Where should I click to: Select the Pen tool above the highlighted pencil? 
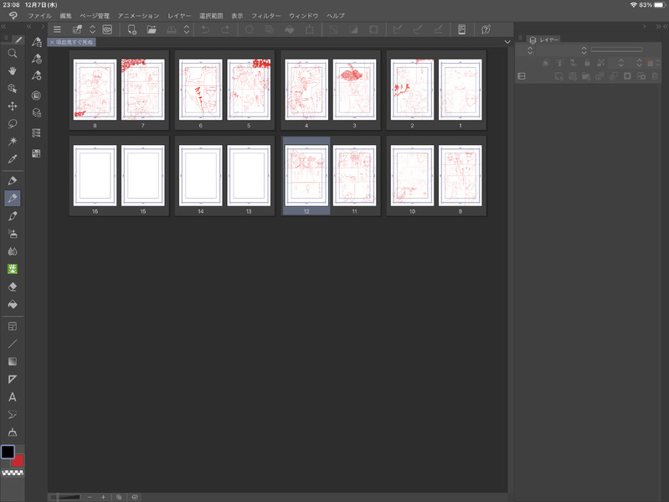pos(13,180)
